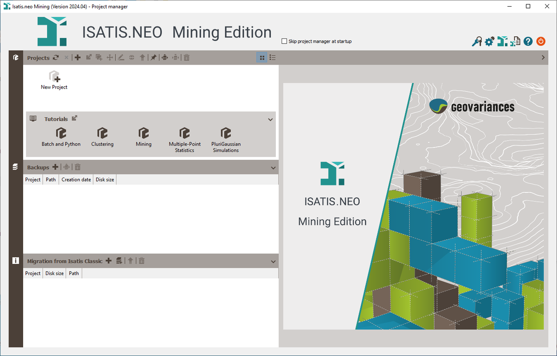Open preferences via the gears icon
The height and width of the screenshot is (356, 557).
(489, 41)
